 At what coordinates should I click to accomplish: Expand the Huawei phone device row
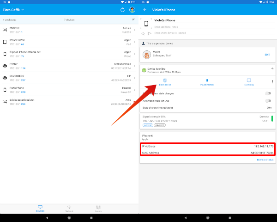click(x=135, y=90)
